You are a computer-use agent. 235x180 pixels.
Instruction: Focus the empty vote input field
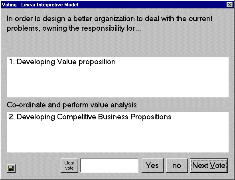[109, 166]
